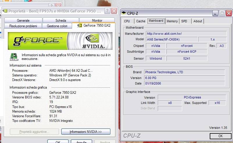Click the model revision field 1.x
The image size is (233, 143).
[x=212, y=39]
